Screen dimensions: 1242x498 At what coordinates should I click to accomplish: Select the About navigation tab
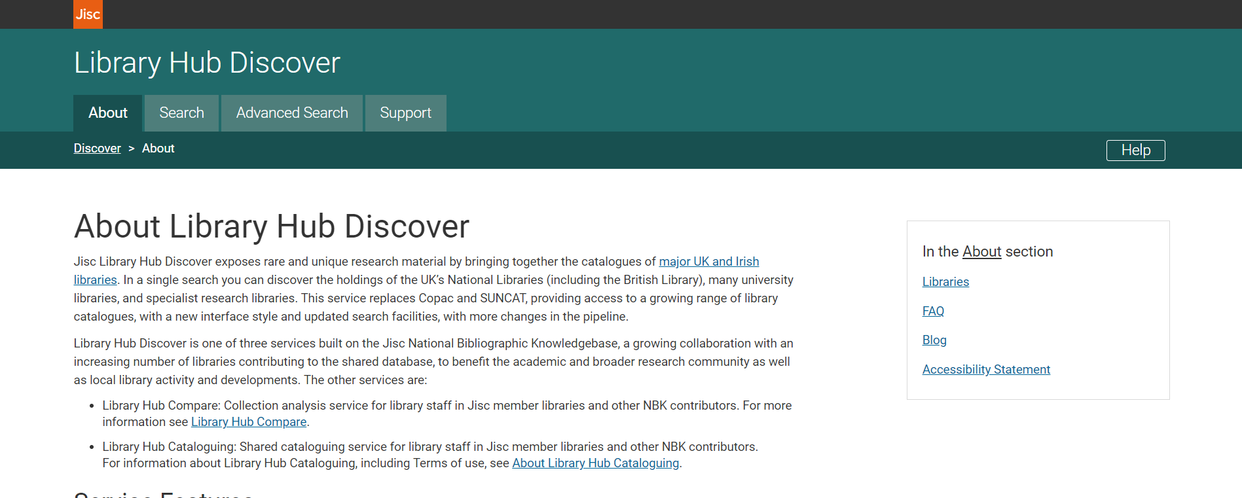tap(108, 113)
